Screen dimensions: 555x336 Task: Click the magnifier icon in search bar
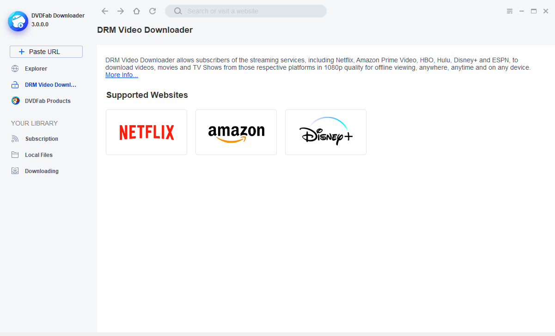click(177, 11)
